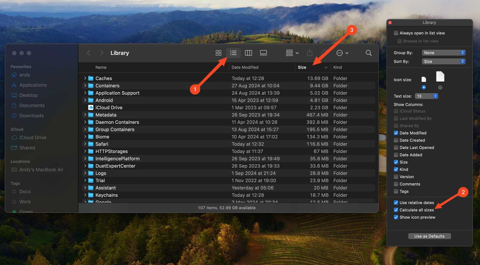Change the Text size dropdown
Image resolution: width=480 pixels, height=265 pixels.
pos(426,96)
